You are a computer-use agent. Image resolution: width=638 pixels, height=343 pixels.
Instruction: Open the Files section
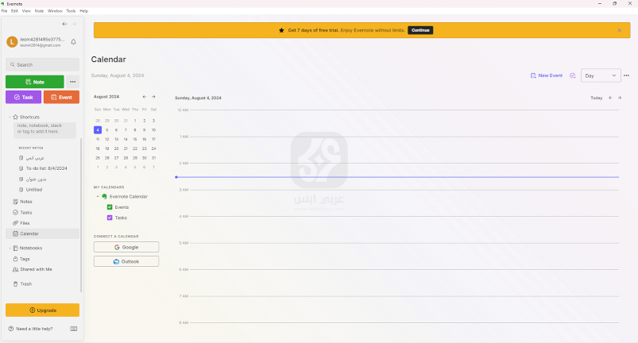(43, 223)
